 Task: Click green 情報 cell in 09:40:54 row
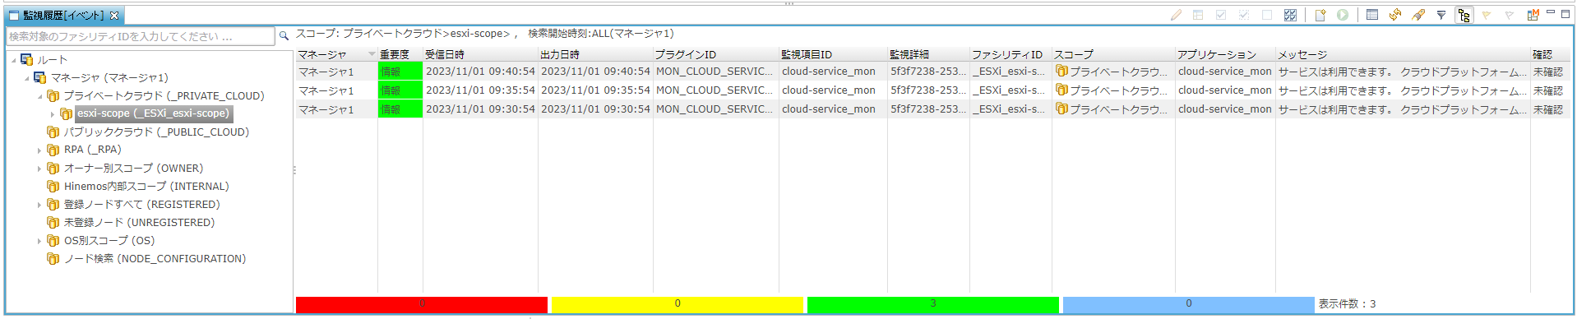pos(400,72)
